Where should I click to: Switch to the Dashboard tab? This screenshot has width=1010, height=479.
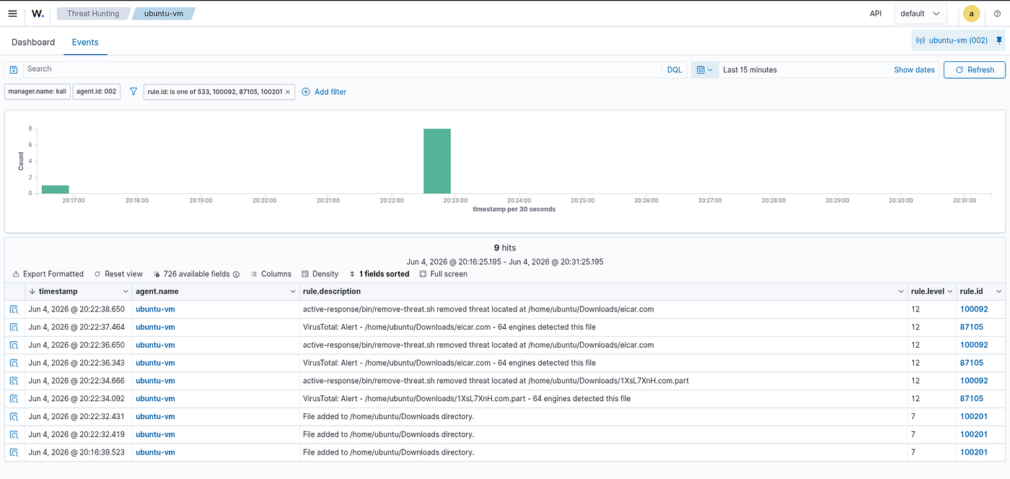click(33, 42)
